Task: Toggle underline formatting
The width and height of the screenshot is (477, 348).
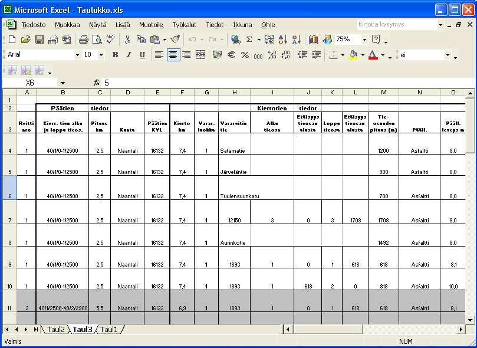Action: (x=142, y=55)
